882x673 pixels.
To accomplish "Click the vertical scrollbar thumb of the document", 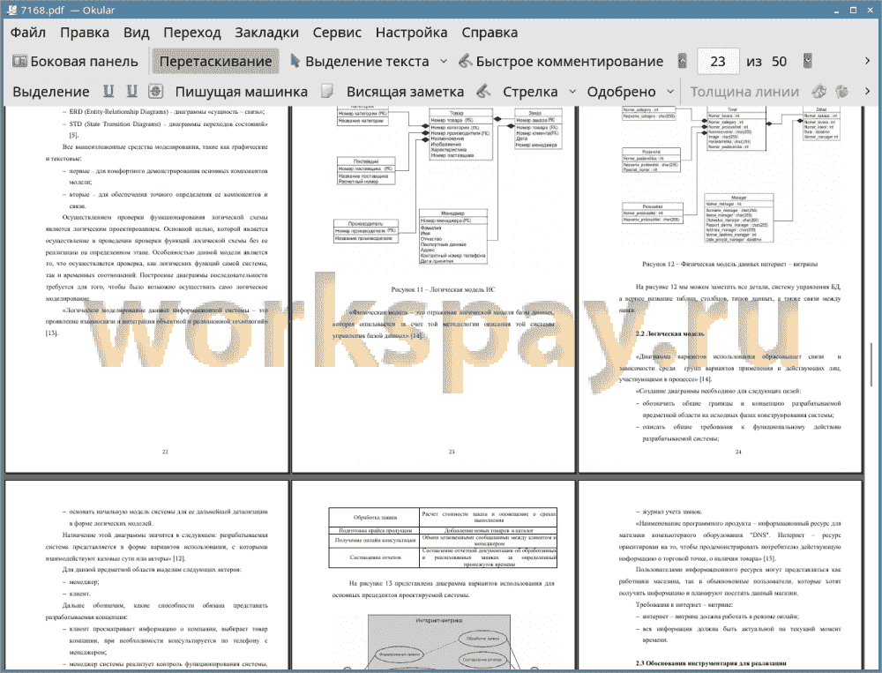I will click(x=872, y=363).
